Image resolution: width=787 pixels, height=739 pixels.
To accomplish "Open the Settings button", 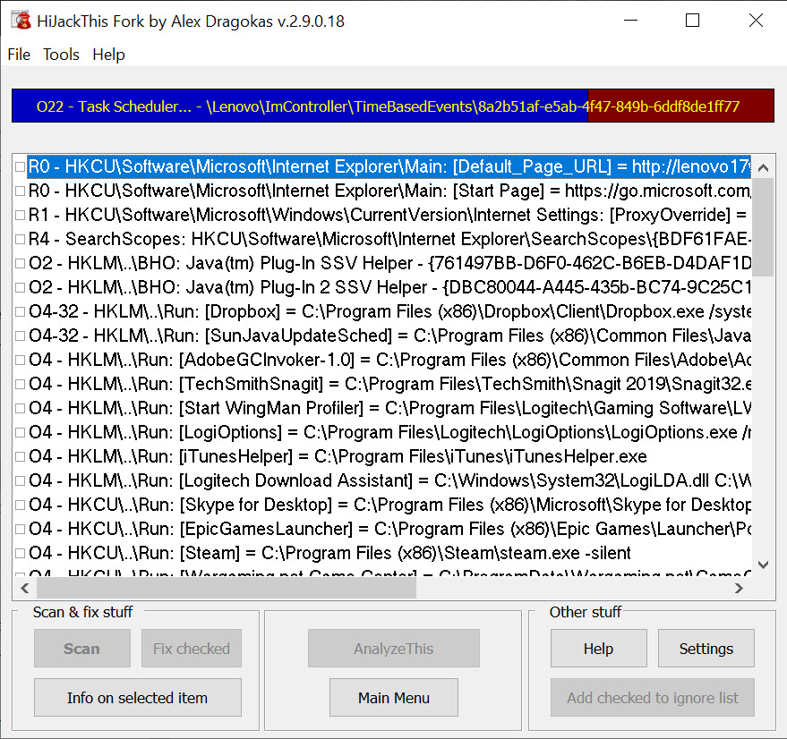I will [x=706, y=649].
